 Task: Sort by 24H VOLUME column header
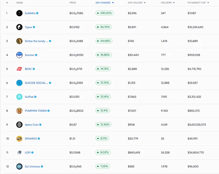point(137,3)
